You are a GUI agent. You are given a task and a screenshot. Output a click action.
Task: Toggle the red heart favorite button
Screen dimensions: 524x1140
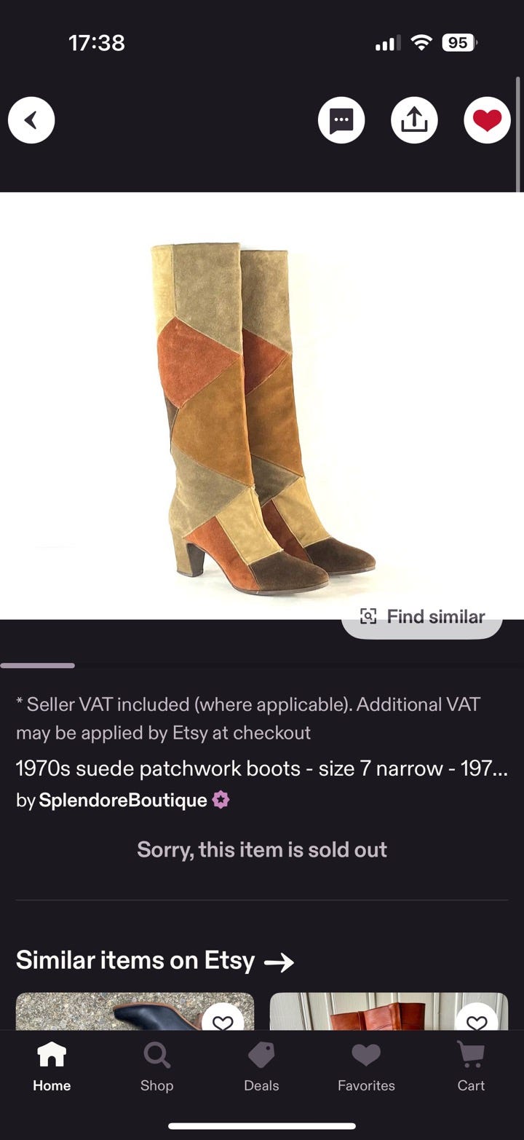487,120
